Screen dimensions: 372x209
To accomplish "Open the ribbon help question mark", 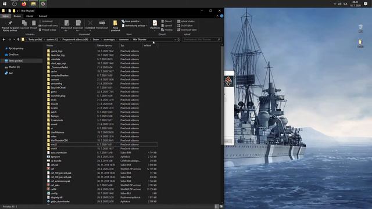I will pyautogui.click(x=222, y=16).
